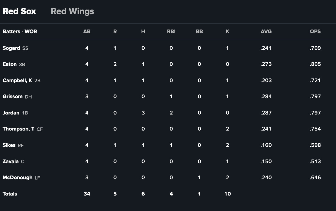Open Thompson, T player link
Viewport: 336px width, 211px height.
coord(18,129)
